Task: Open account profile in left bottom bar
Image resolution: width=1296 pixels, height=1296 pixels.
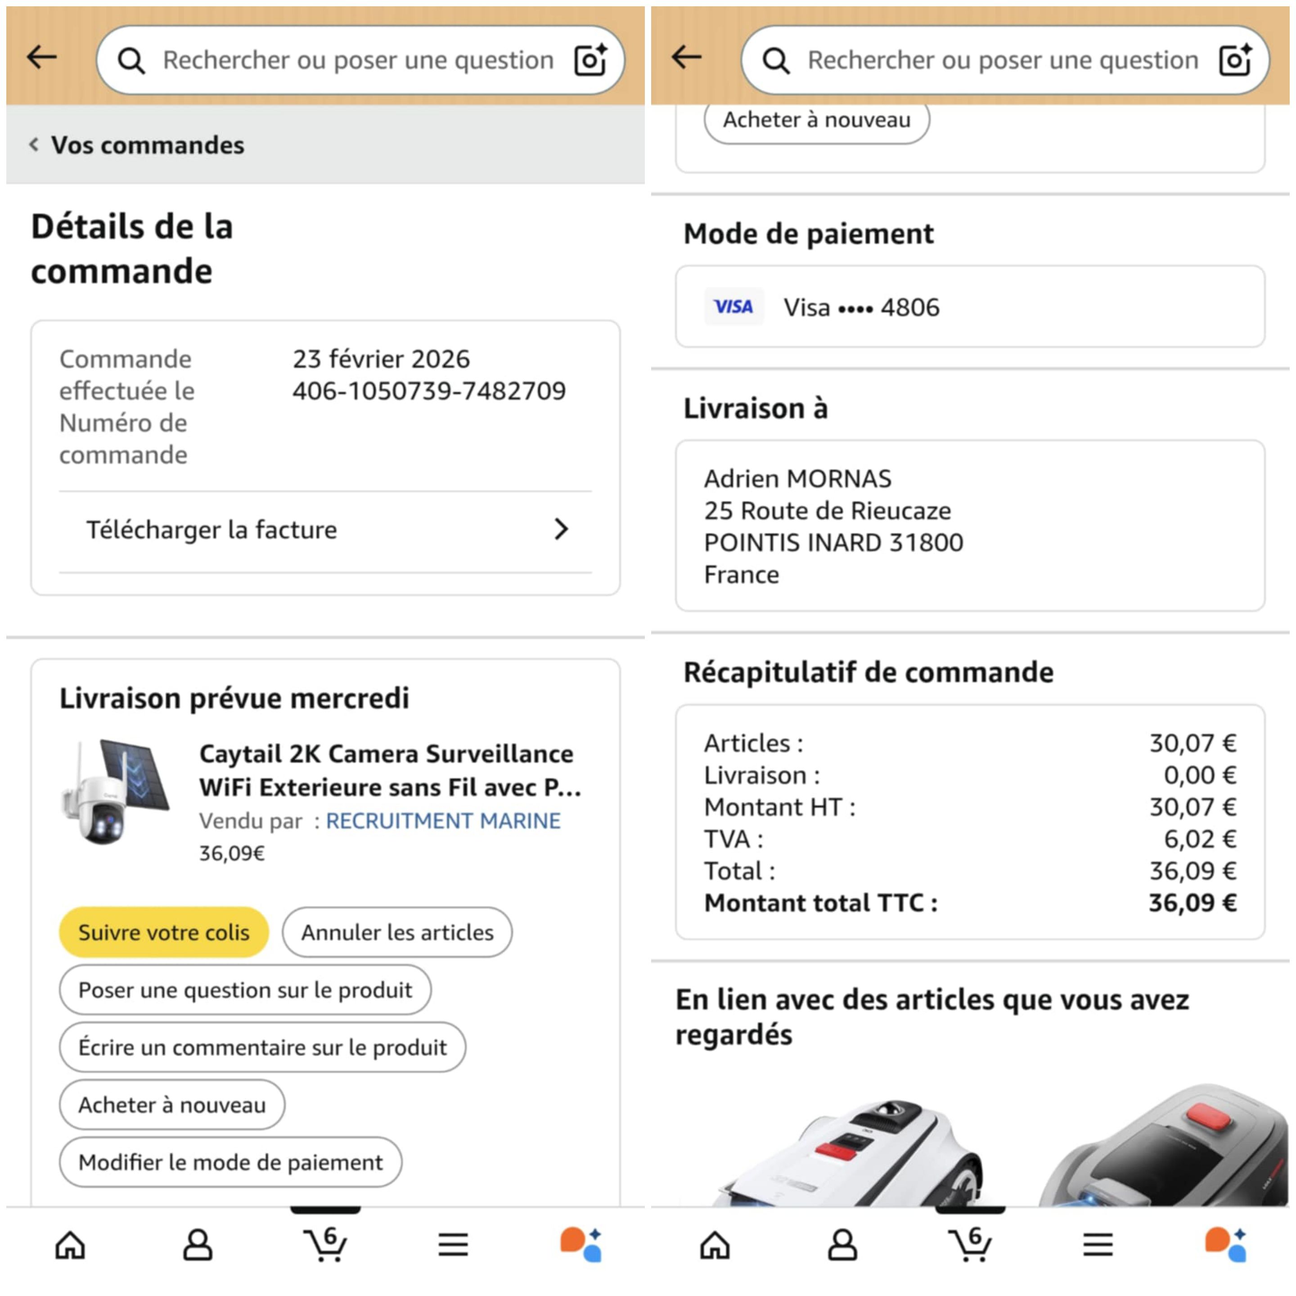Action: [198, 1245]
